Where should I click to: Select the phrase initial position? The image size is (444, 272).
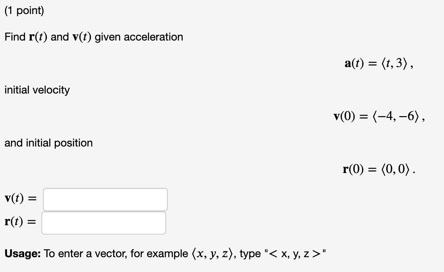coord(48,143)
